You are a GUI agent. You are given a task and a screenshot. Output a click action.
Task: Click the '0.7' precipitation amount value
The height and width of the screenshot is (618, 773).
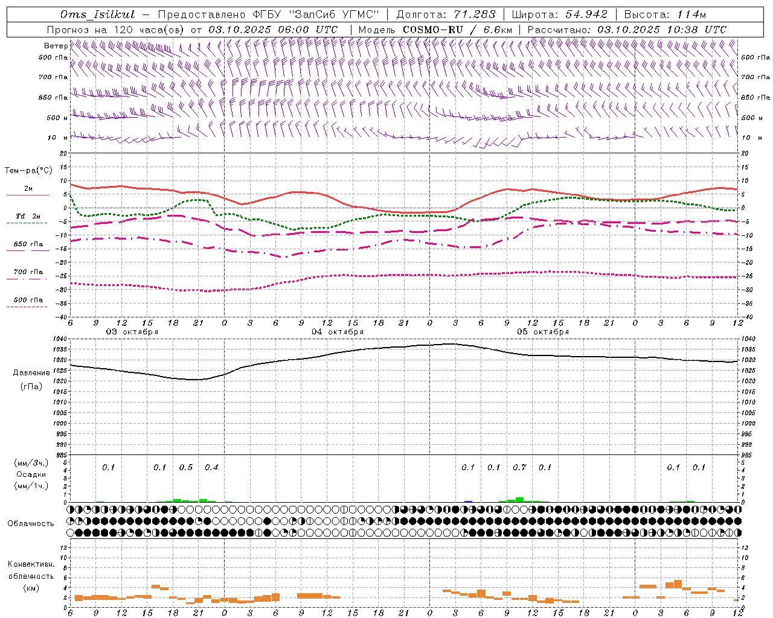point(519,468)
